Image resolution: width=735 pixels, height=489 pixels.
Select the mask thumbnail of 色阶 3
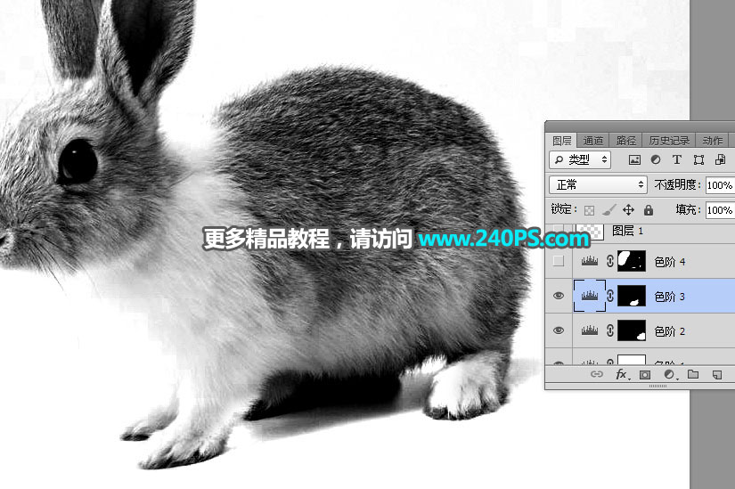[x=632, y=296]
